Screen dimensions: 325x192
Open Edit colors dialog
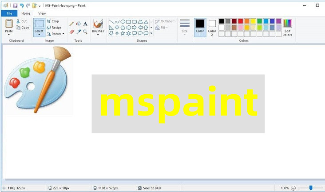pyautogui.click(x=288, y=28)
